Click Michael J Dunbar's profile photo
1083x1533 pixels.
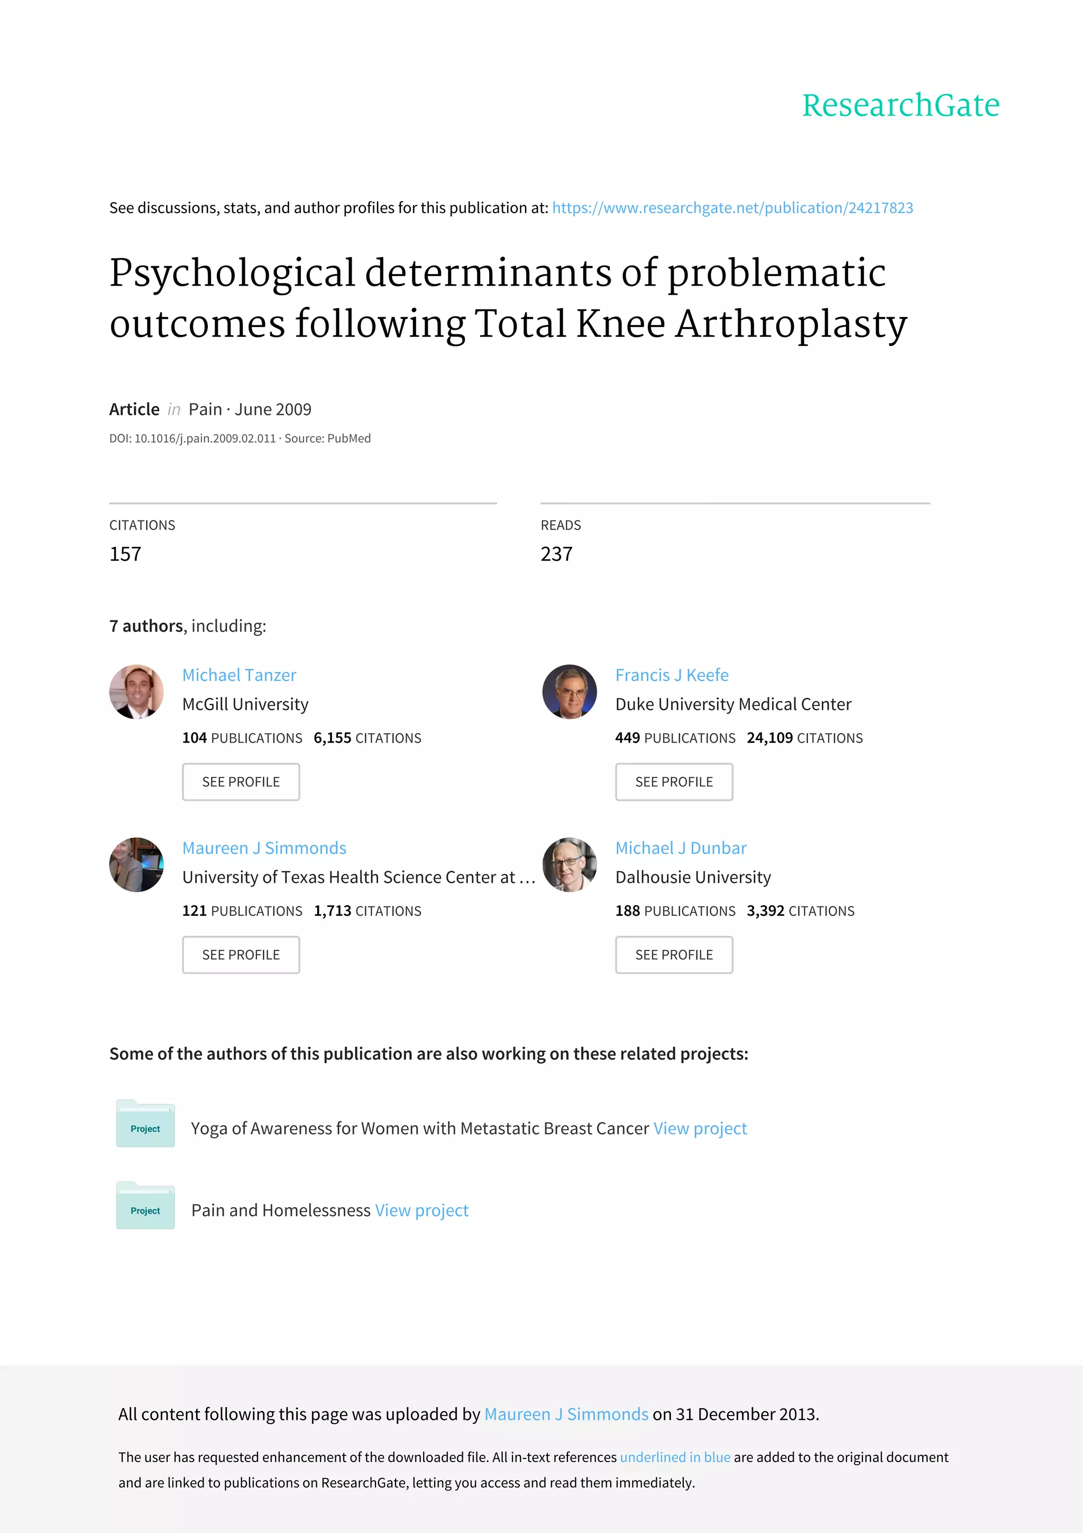tap(569, 865)
